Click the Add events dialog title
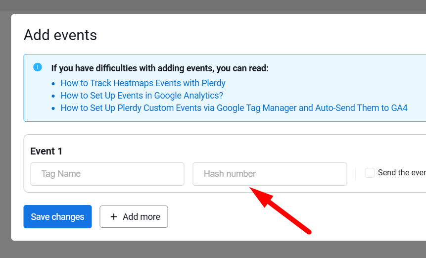Image resolution: width=426 pixels, height=258 pixels. (x=60, y=35)
